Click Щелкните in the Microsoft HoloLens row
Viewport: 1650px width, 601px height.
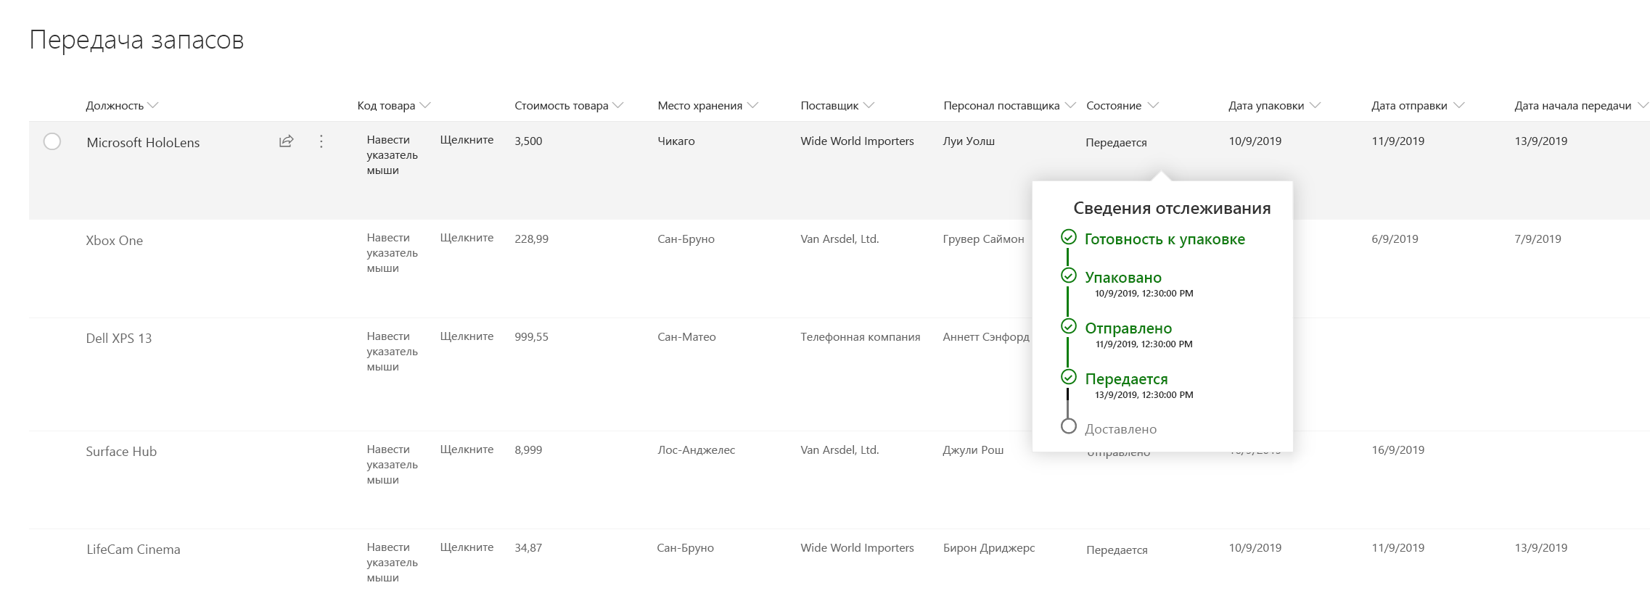coord(467,140)
